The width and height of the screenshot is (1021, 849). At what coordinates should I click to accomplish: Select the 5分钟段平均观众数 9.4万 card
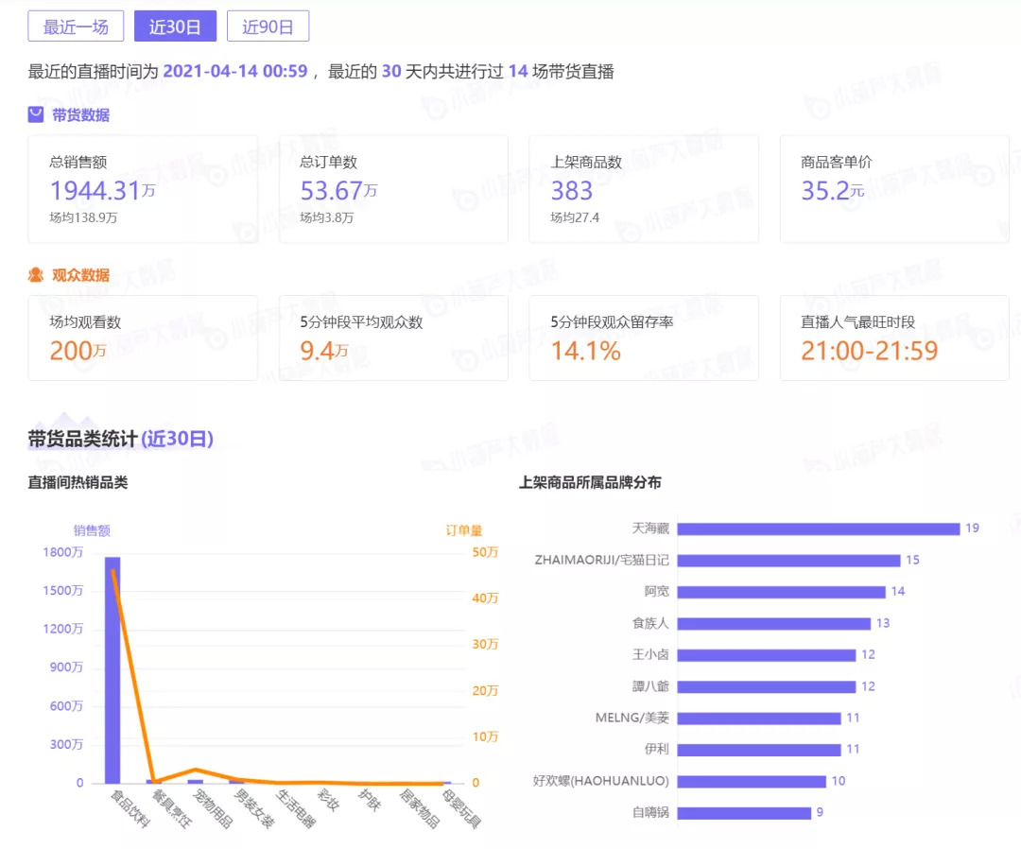tap(393, 338)
